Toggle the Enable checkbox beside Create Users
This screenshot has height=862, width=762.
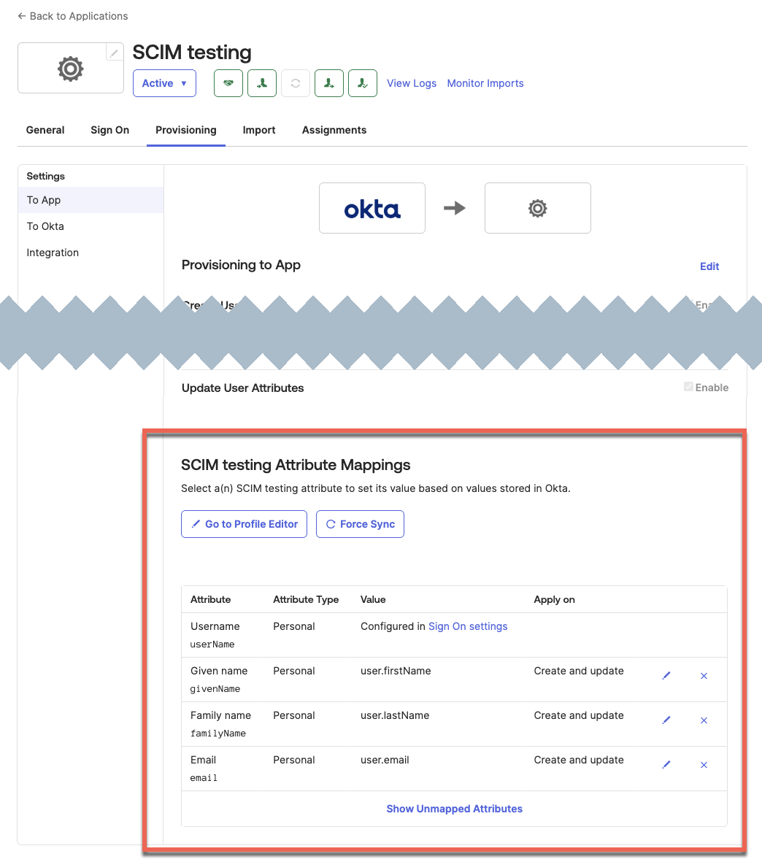click(x=688, y=305)
